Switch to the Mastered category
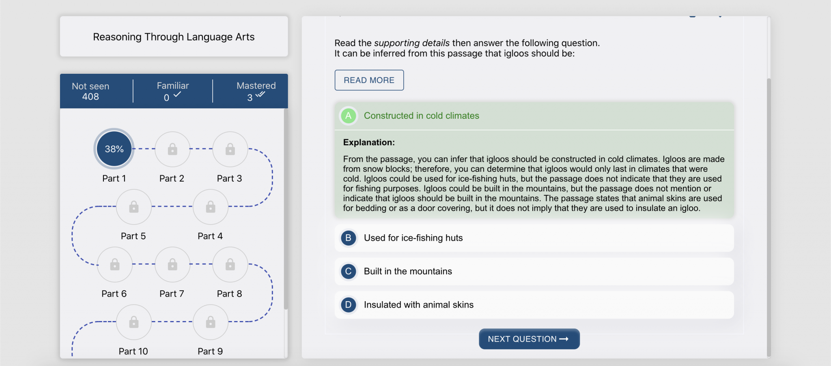The image size is (831, 366). (x=256, y=91)
